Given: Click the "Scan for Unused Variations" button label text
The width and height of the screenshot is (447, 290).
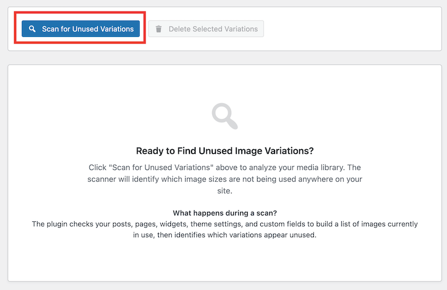Looking at the screenshot, I should pos(88,29).
